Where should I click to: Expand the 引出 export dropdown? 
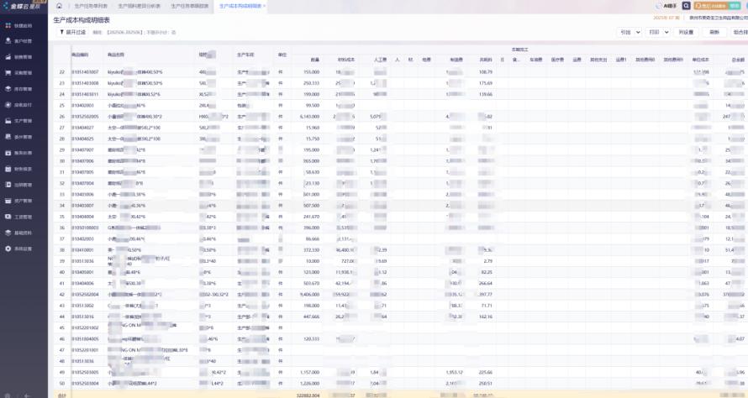629,32
